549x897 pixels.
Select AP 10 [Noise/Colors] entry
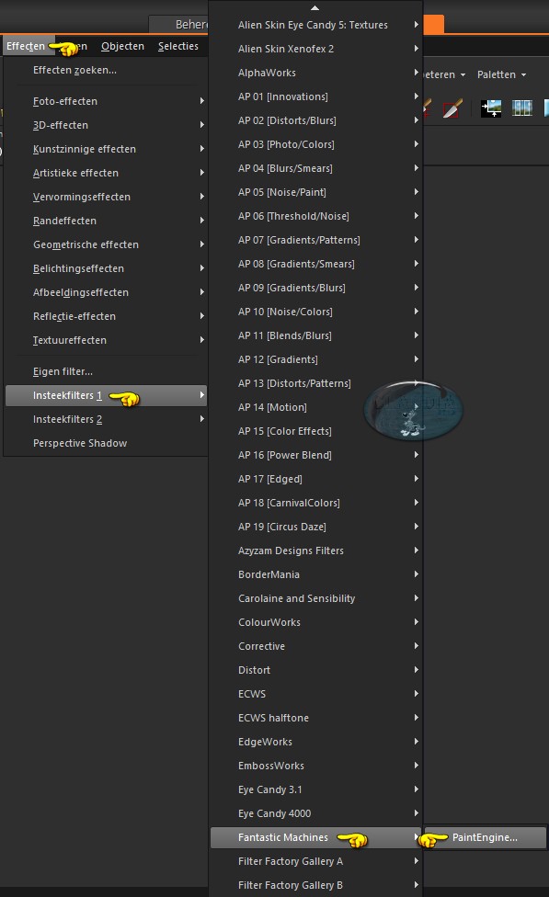click(316, 312)
